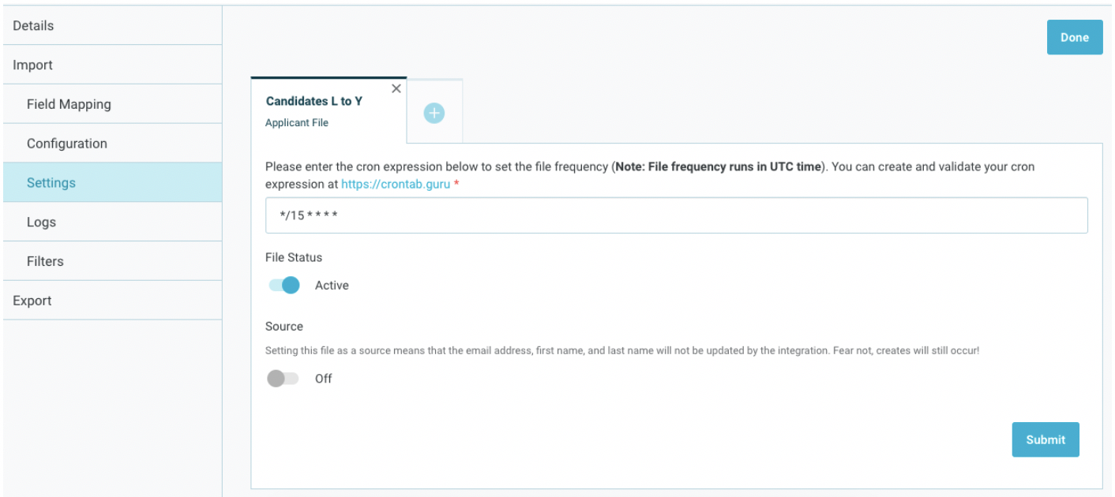Click the Active label next to File Status
Image resolution: width=1115 pixels, height=497 pixels.
[332, 285]
